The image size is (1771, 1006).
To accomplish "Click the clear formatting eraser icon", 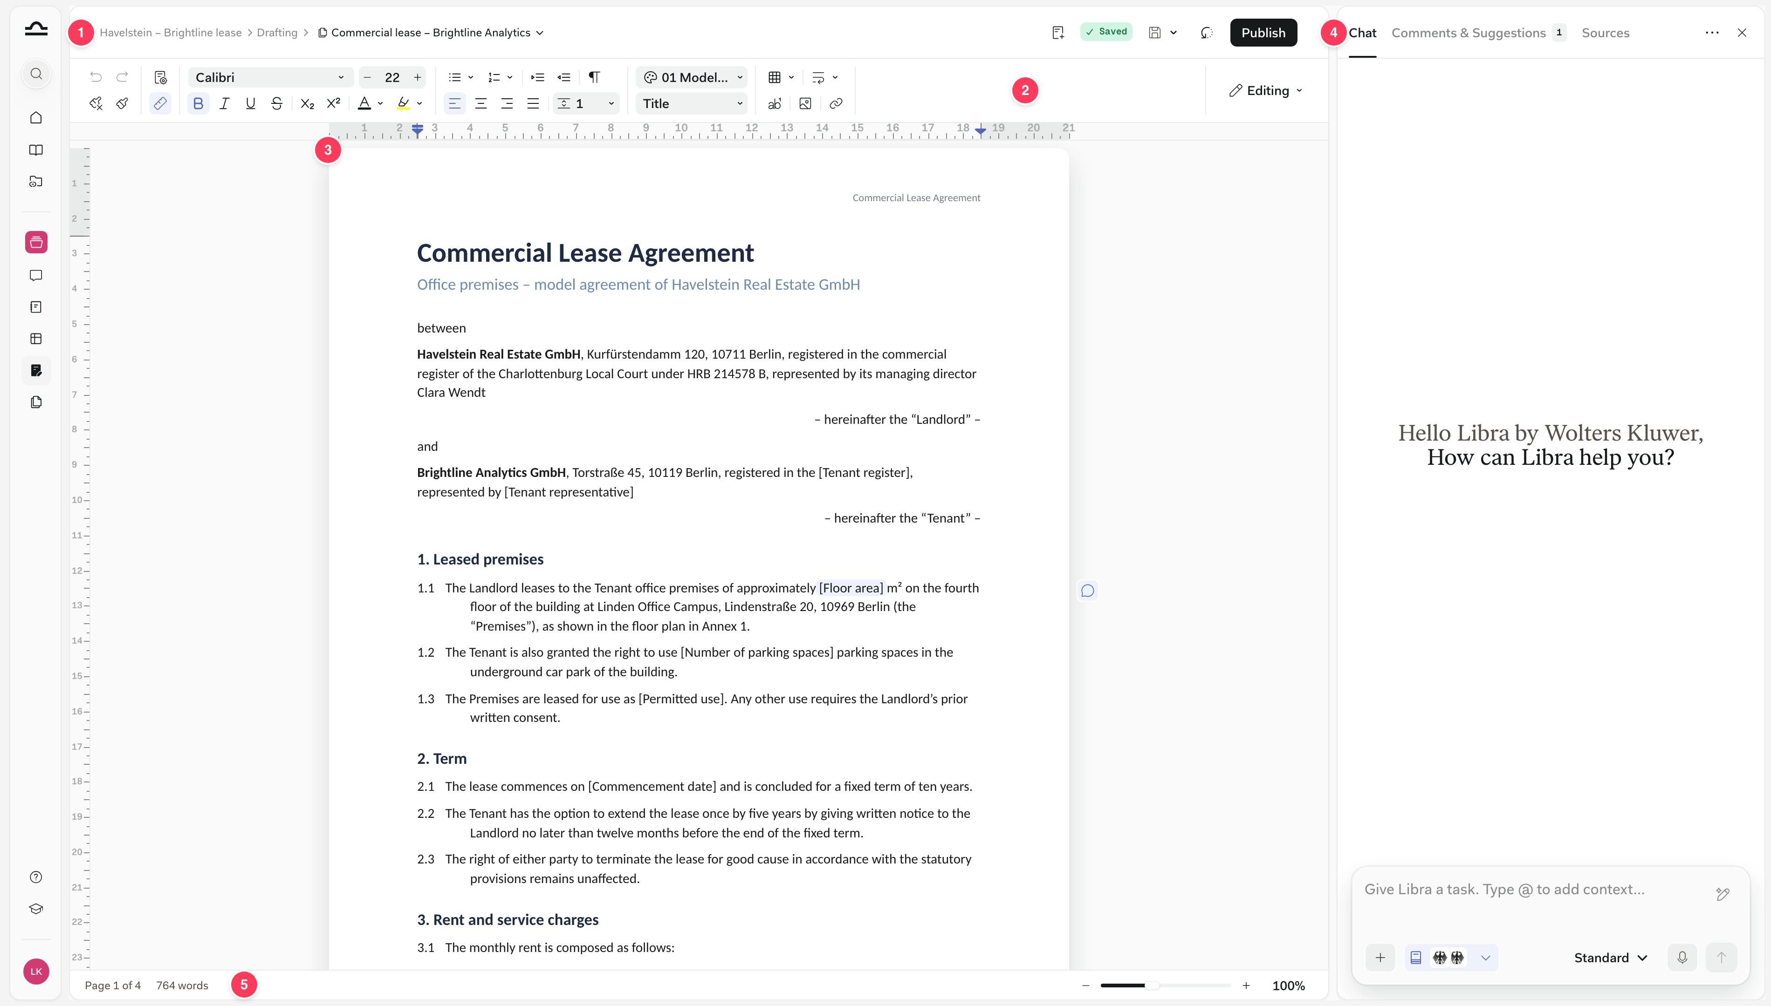I will click(x=96, y=104).
